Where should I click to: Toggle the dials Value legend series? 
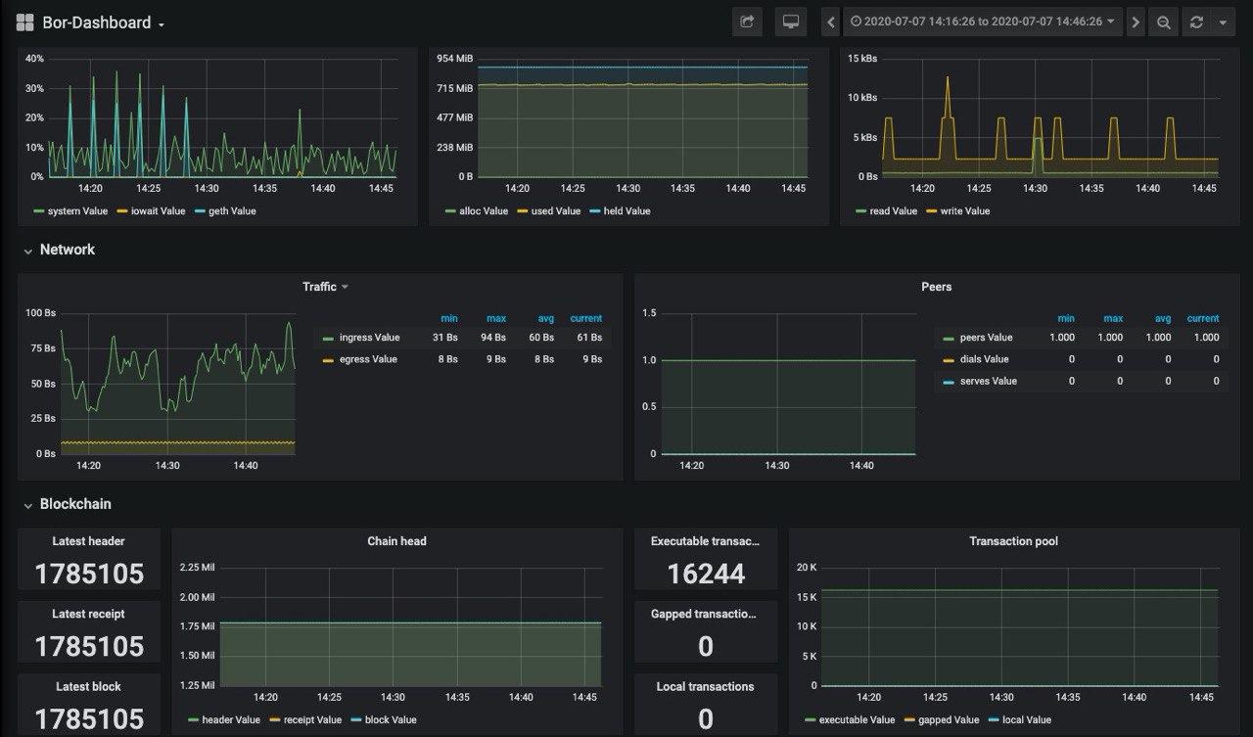coord(983,359)
